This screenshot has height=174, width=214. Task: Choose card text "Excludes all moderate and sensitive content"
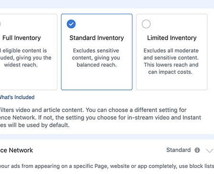point(171,54)
